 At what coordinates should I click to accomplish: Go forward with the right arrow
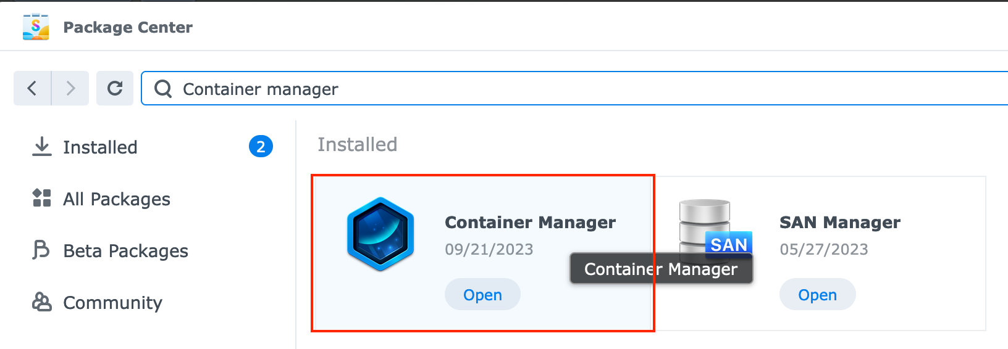click(x=70, y=88)
